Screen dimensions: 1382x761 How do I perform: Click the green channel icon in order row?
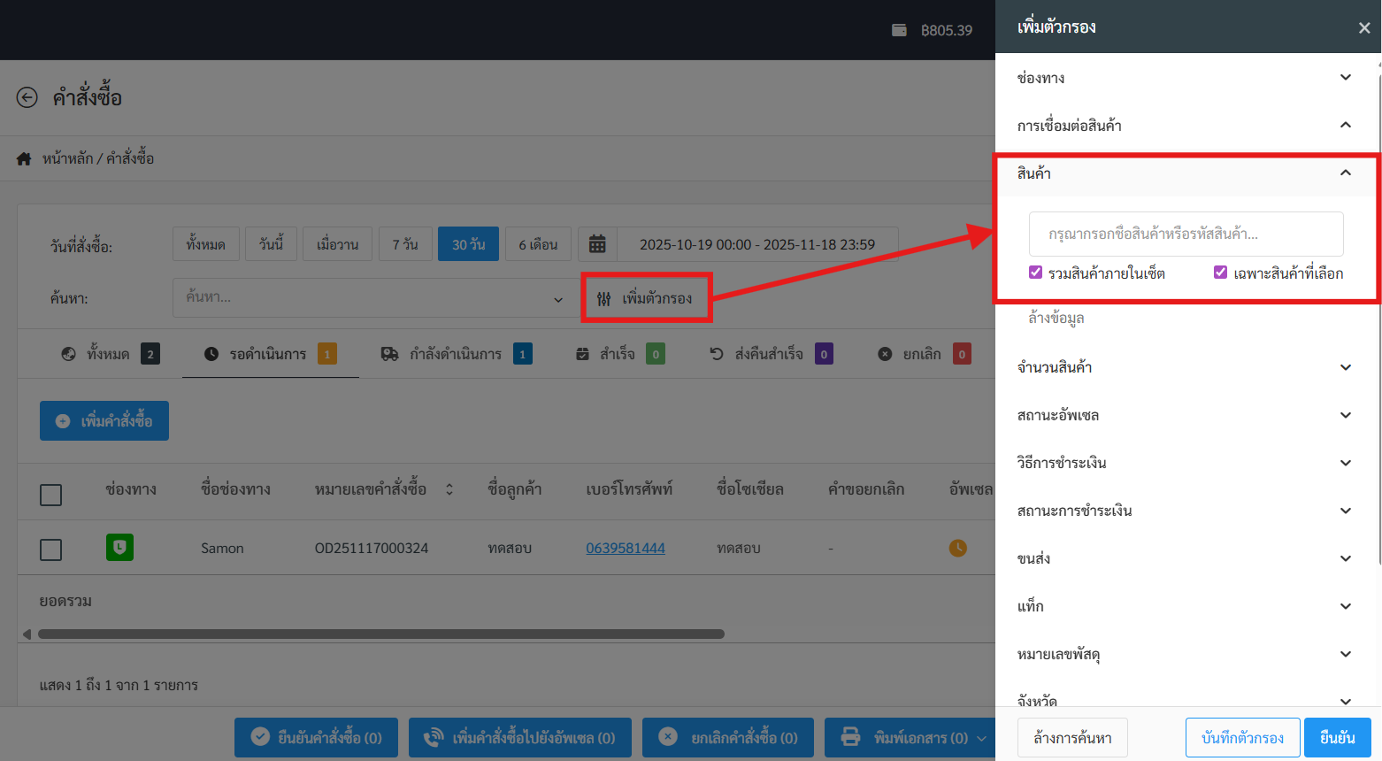tap(119, 548)
